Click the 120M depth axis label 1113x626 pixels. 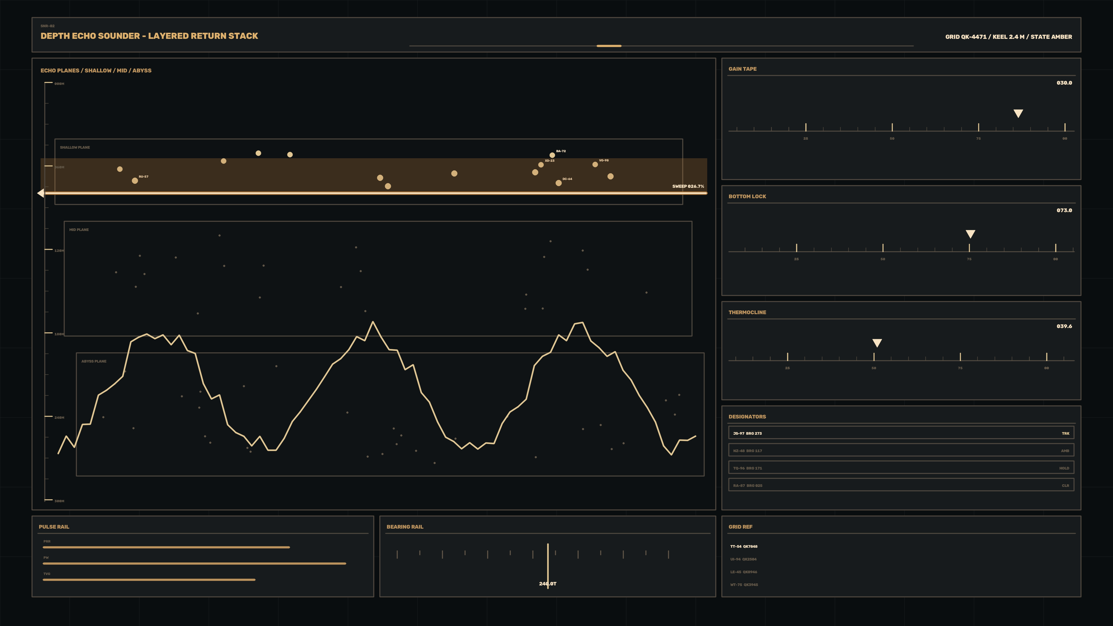[x=59, y=251]
